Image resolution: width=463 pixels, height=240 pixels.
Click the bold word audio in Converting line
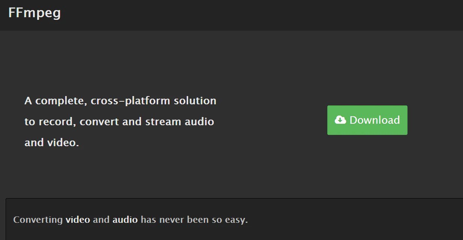125,219
